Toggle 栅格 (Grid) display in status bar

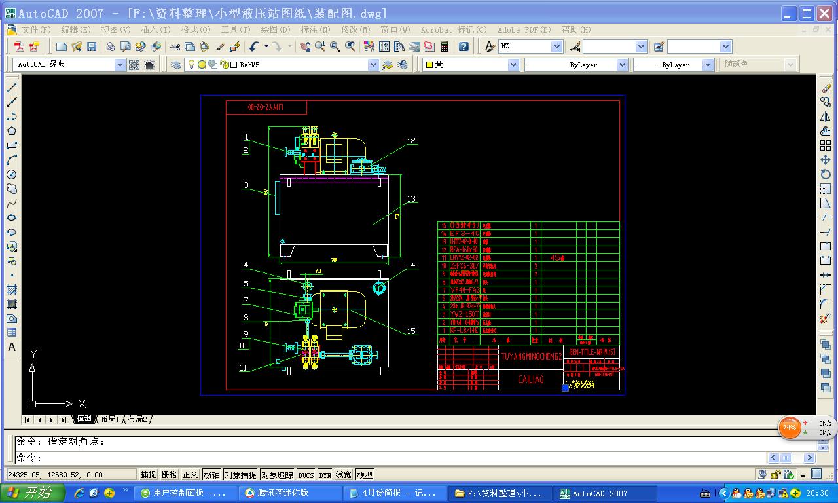pos(170,475)
